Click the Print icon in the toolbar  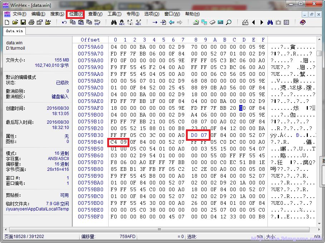[x=31, y=22]
